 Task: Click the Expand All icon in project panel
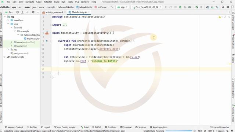[x=22, y=12]
